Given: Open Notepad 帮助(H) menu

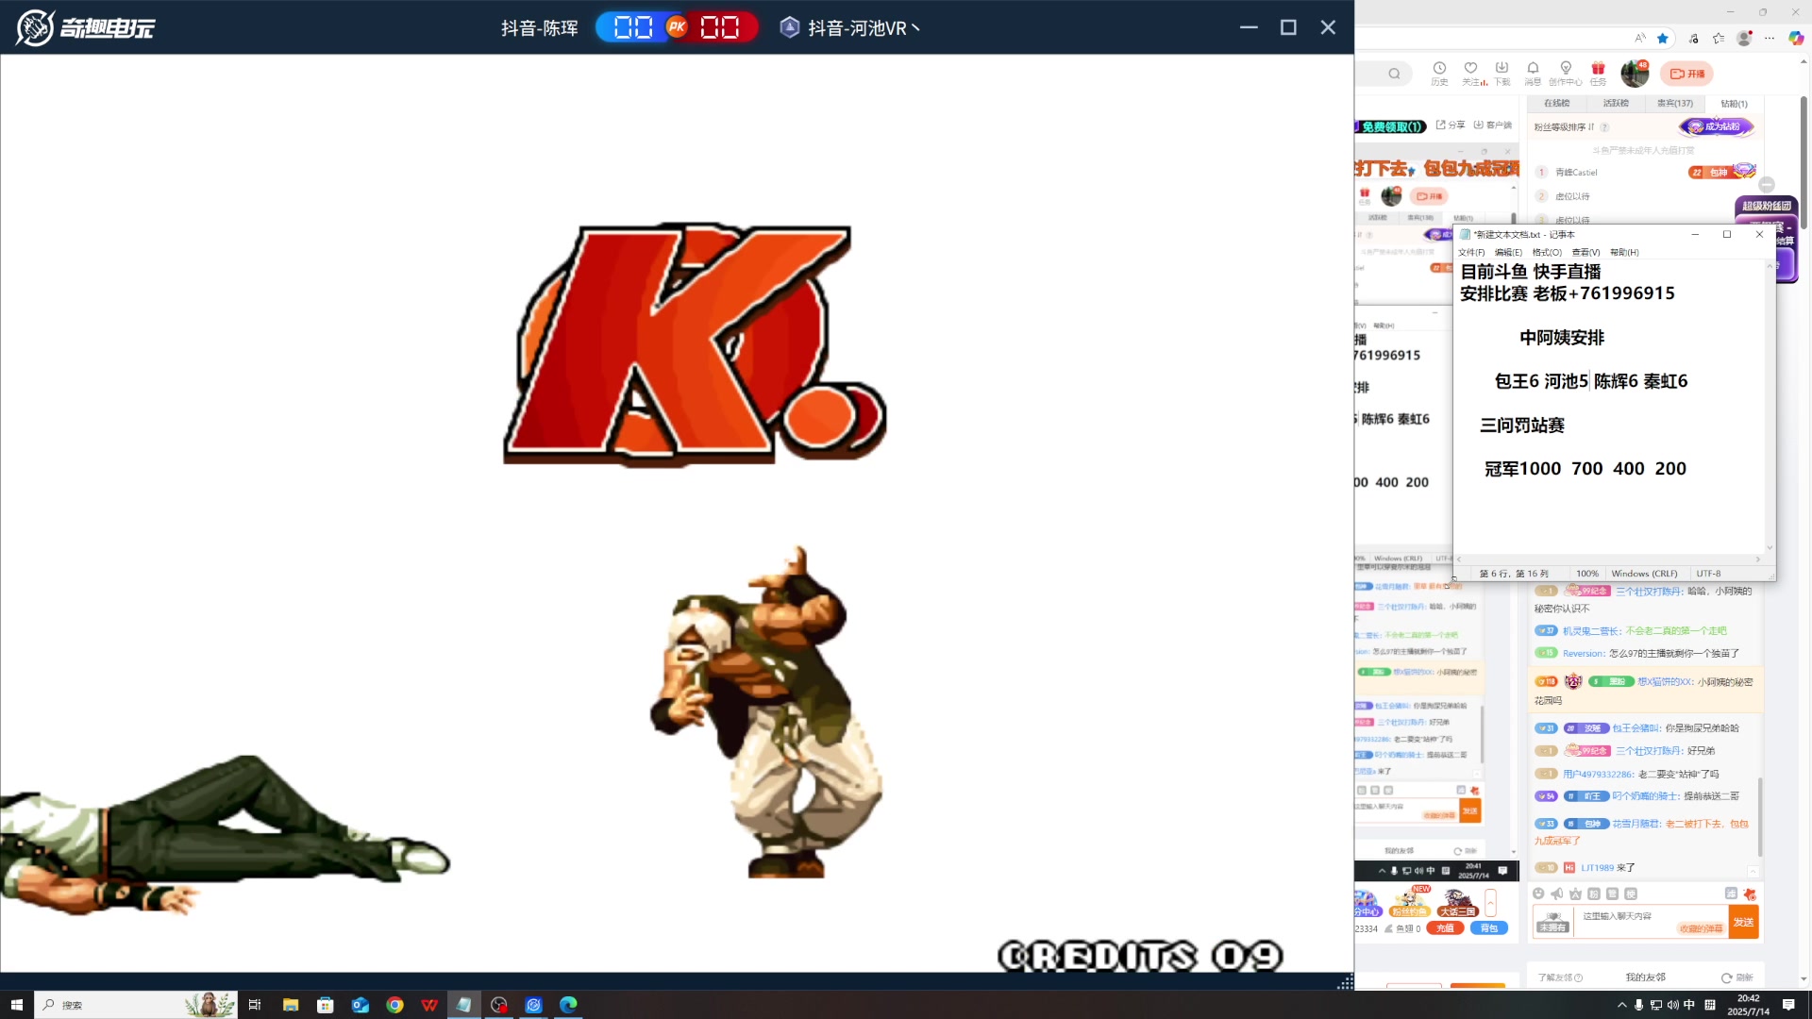Looking at the screenshot, I should coord(1624,252).
